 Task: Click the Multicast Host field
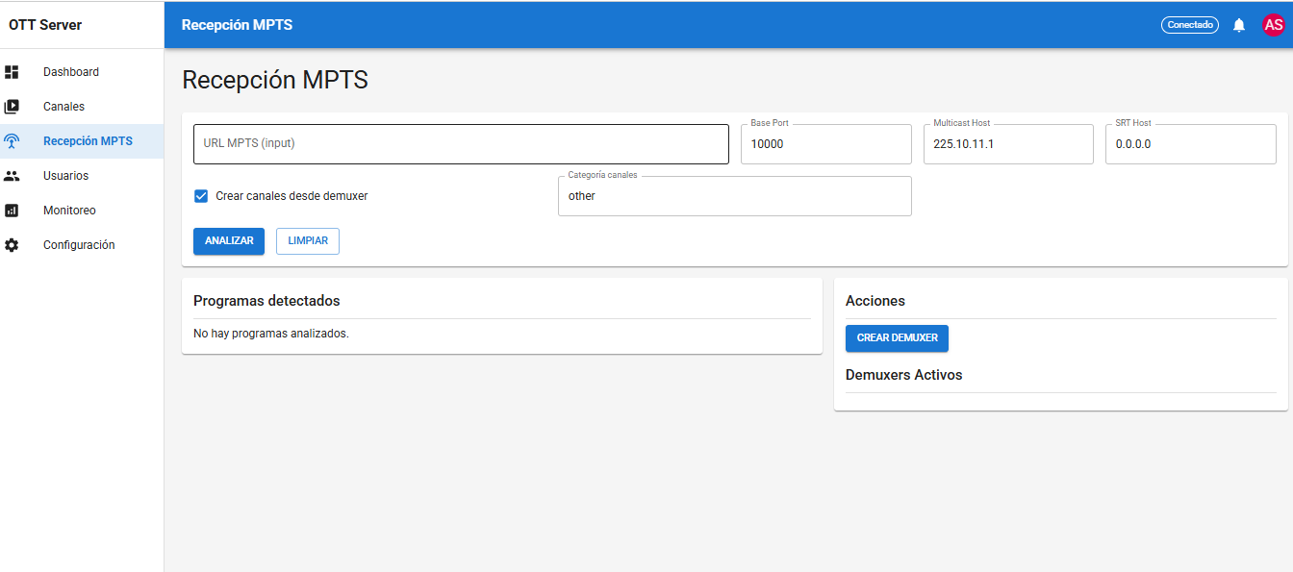coord(1008,144)
